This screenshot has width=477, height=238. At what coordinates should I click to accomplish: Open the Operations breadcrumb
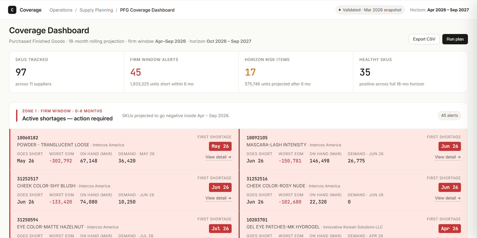pos(61,10)
